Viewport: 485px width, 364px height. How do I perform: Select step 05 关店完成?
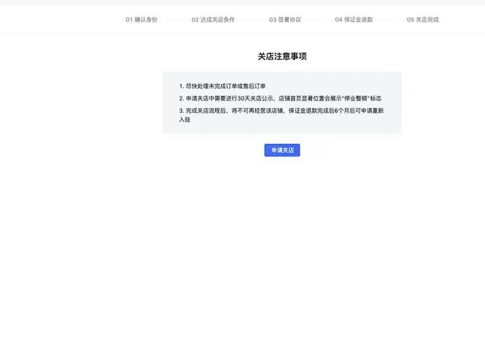click(x=423, y=20)
